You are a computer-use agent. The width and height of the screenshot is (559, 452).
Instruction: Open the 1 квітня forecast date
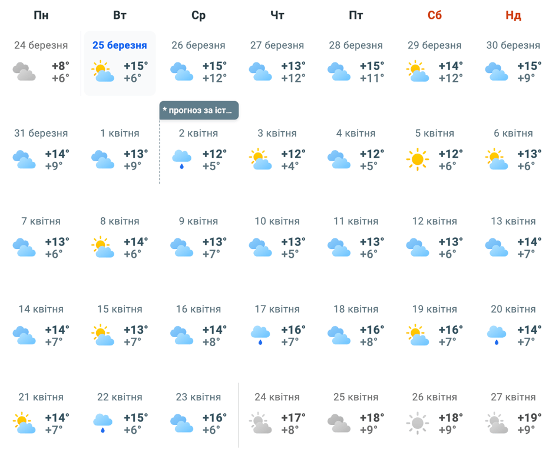point(120,134)
